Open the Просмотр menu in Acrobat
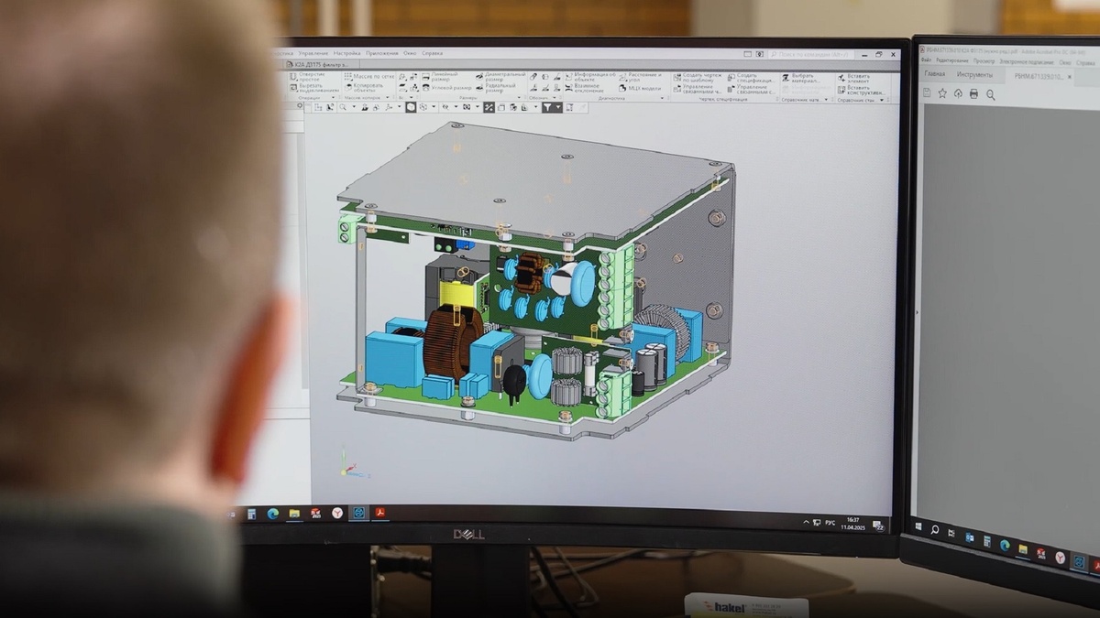Image resolution: width=1100 pixels, height=618 pixels. coord(984,60)
